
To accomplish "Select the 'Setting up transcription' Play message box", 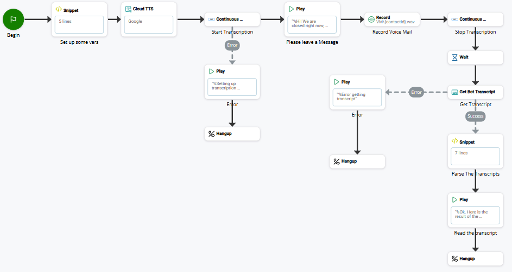I will click(x=232, y=87).
